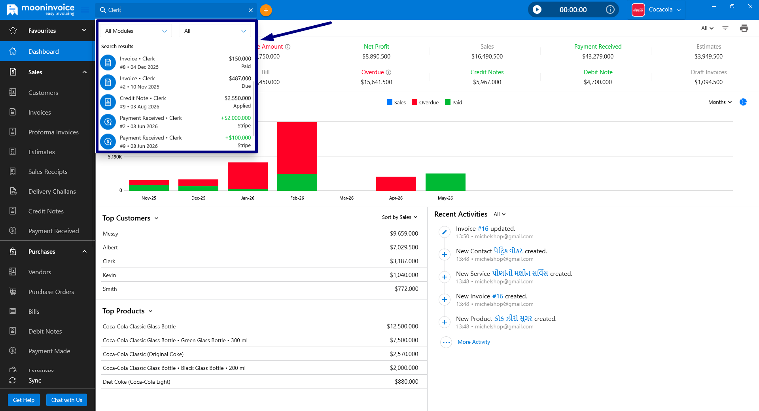759x411 pixels.
Task: Click the Credit Notes sidebar icon
Action: (x=13, y=211)
